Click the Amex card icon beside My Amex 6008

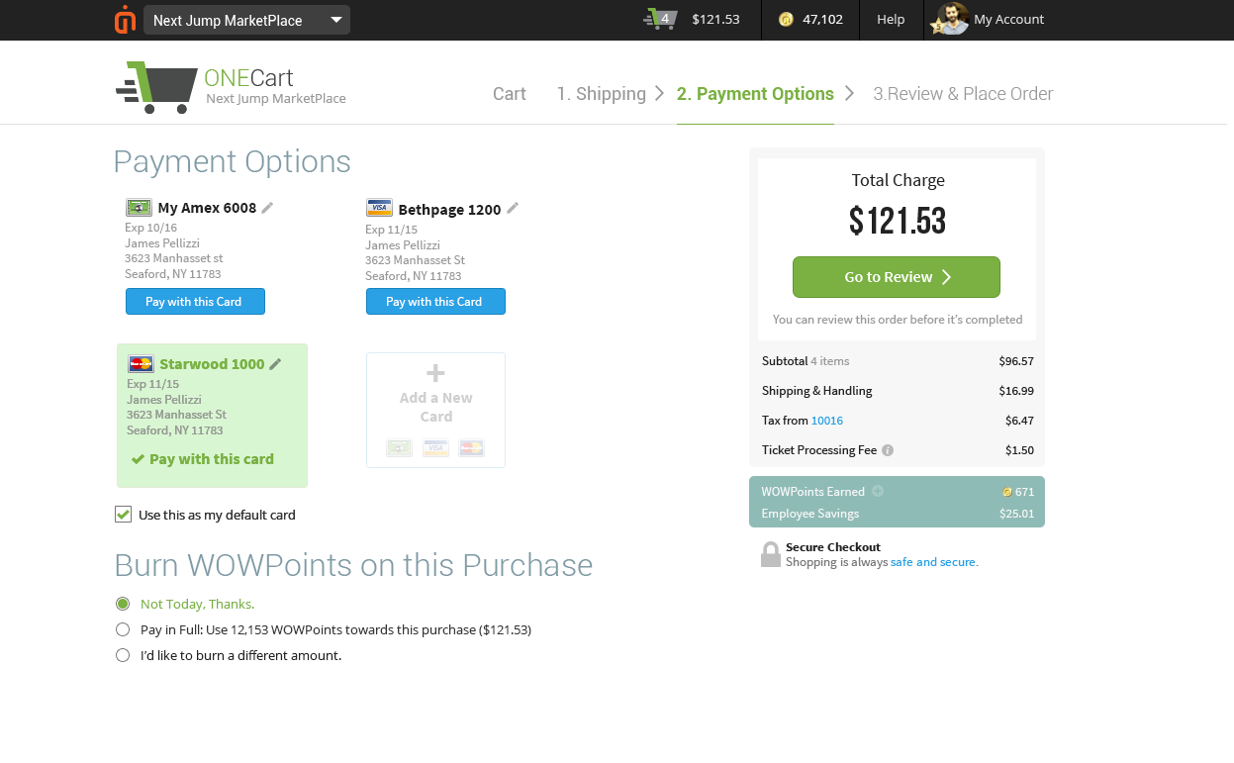[x=139, y=208]
